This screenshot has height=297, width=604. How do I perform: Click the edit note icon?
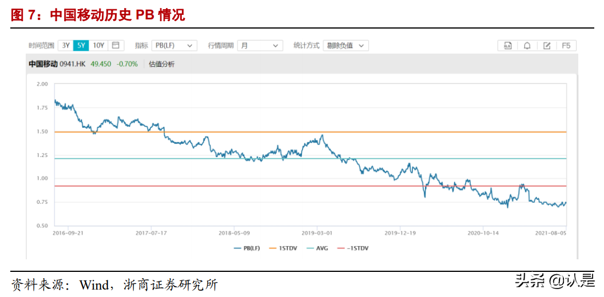point(547,45)
